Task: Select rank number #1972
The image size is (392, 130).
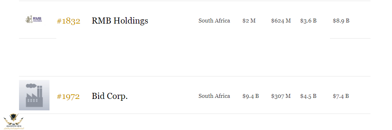Action: [x=68, y=96]
